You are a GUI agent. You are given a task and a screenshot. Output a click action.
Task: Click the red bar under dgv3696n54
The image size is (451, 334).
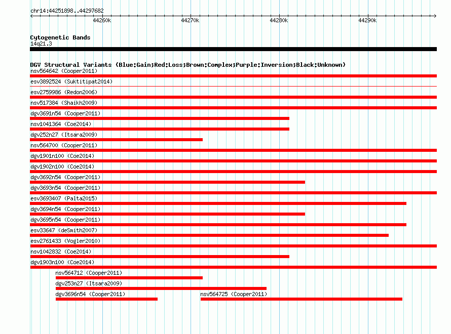(x=106, y=299)
